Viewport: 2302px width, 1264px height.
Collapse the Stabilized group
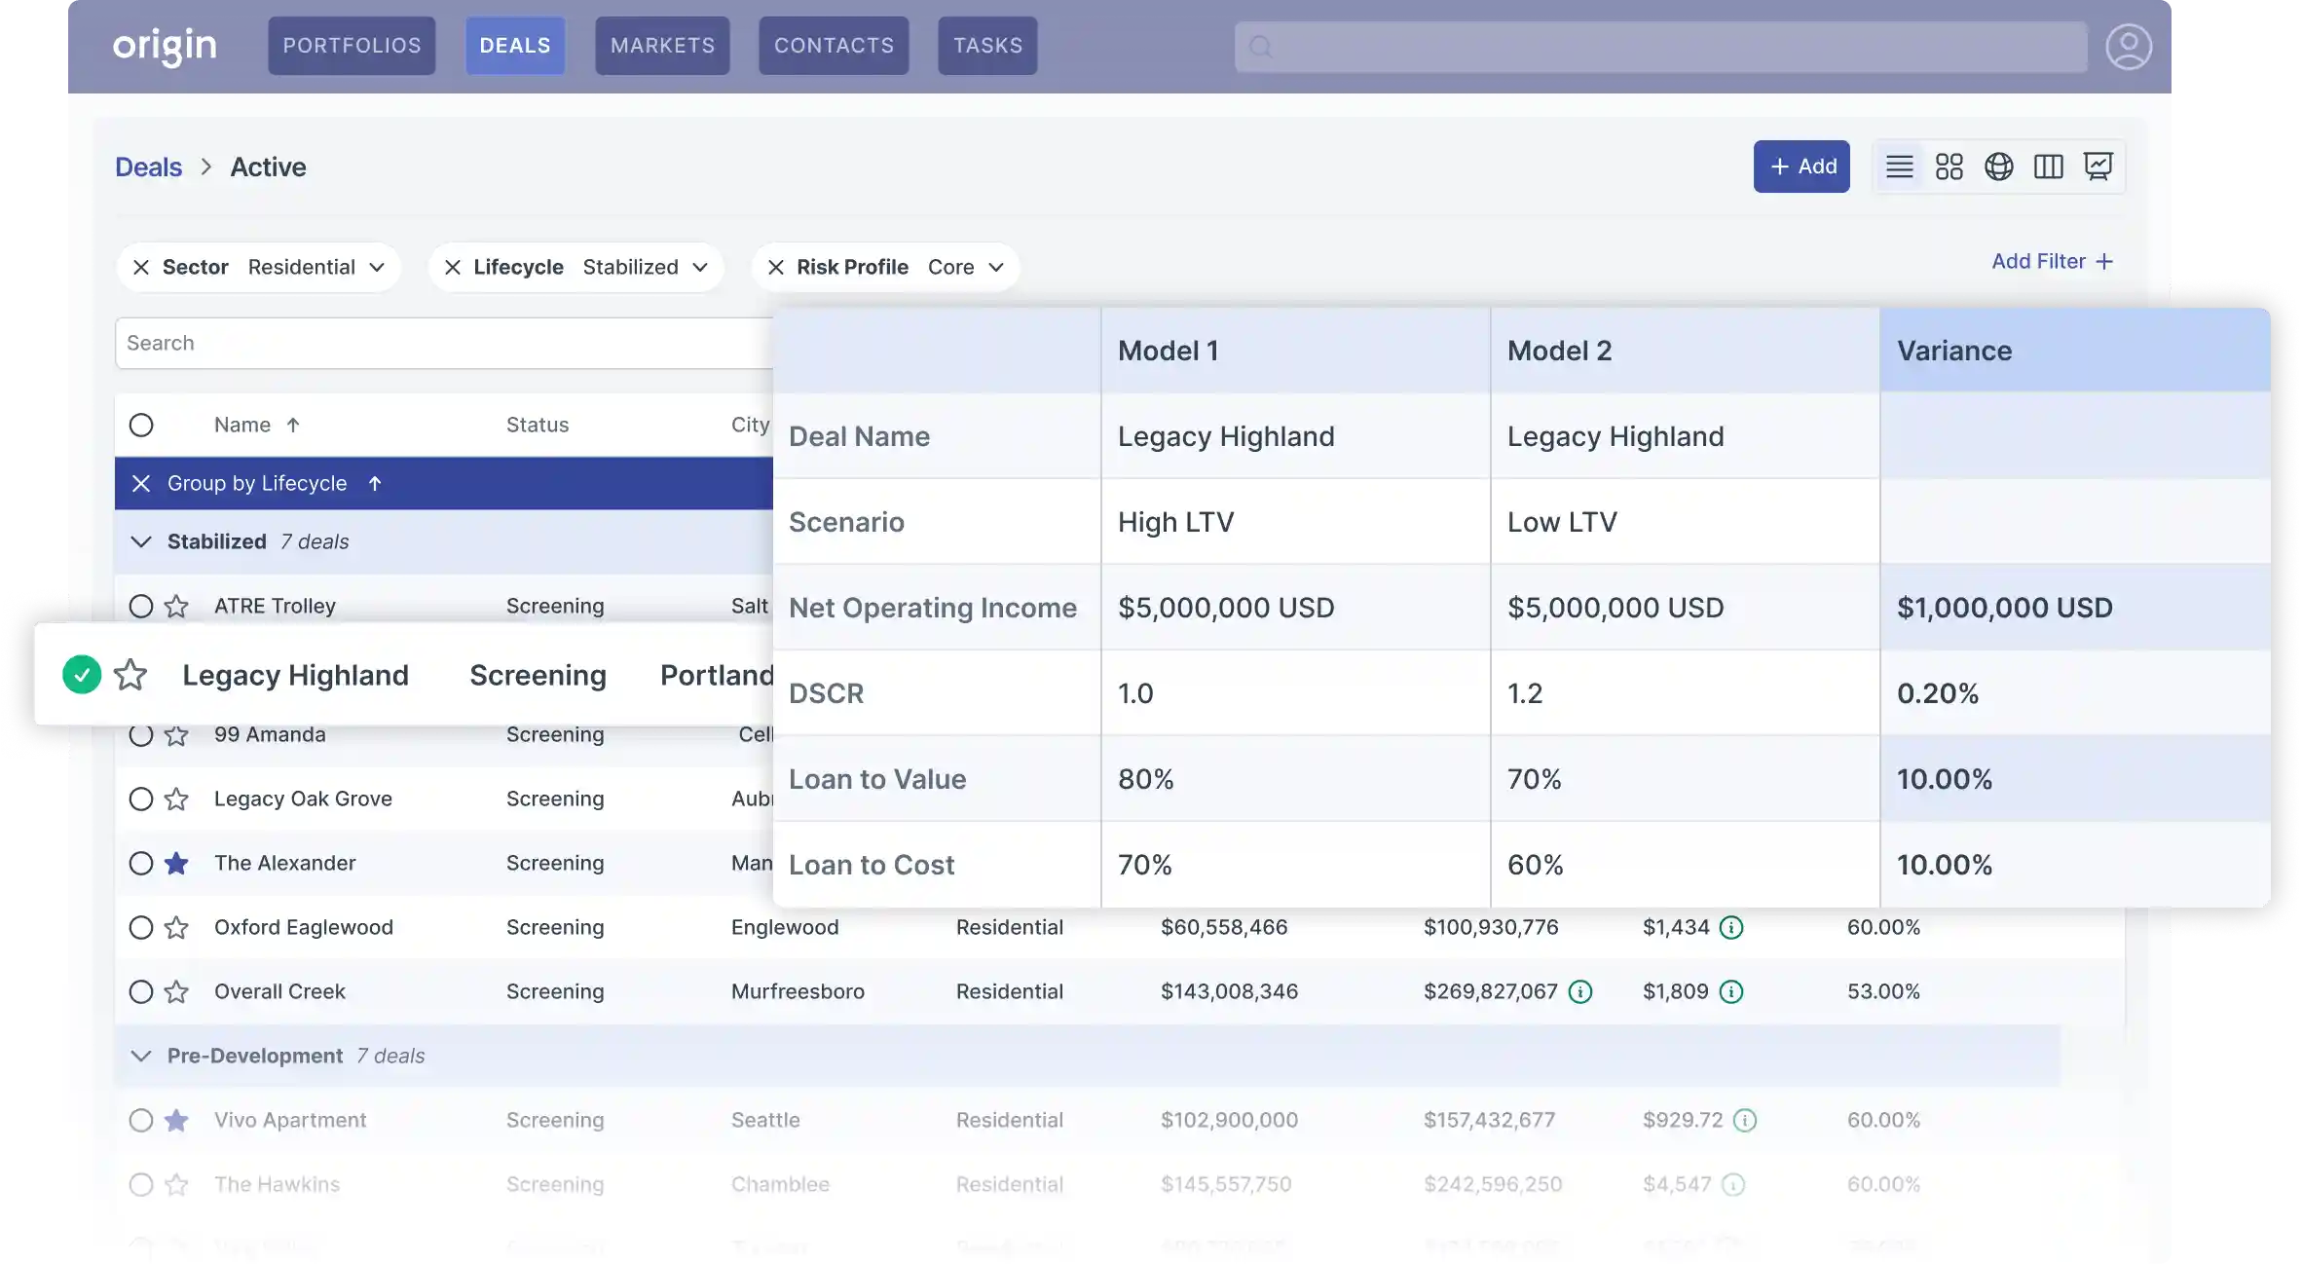[141, 541]
